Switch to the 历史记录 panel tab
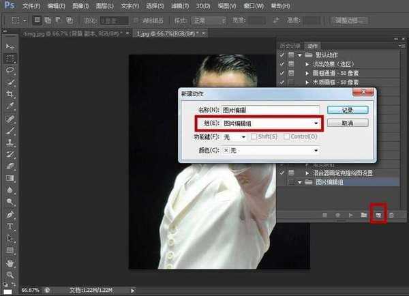 [289, 45]
